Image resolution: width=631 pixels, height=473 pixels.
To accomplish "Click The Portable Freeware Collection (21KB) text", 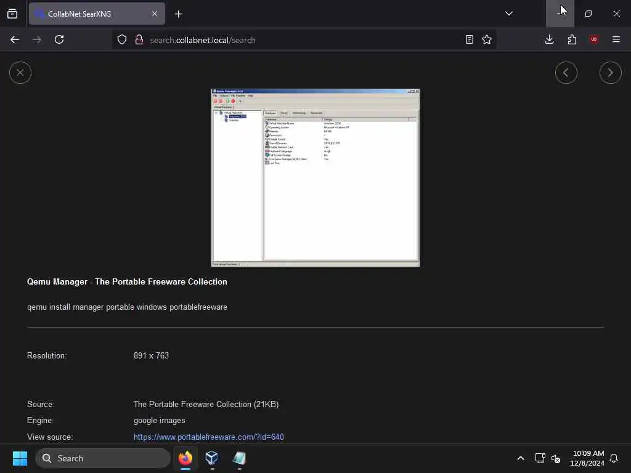I will (206, 404).
